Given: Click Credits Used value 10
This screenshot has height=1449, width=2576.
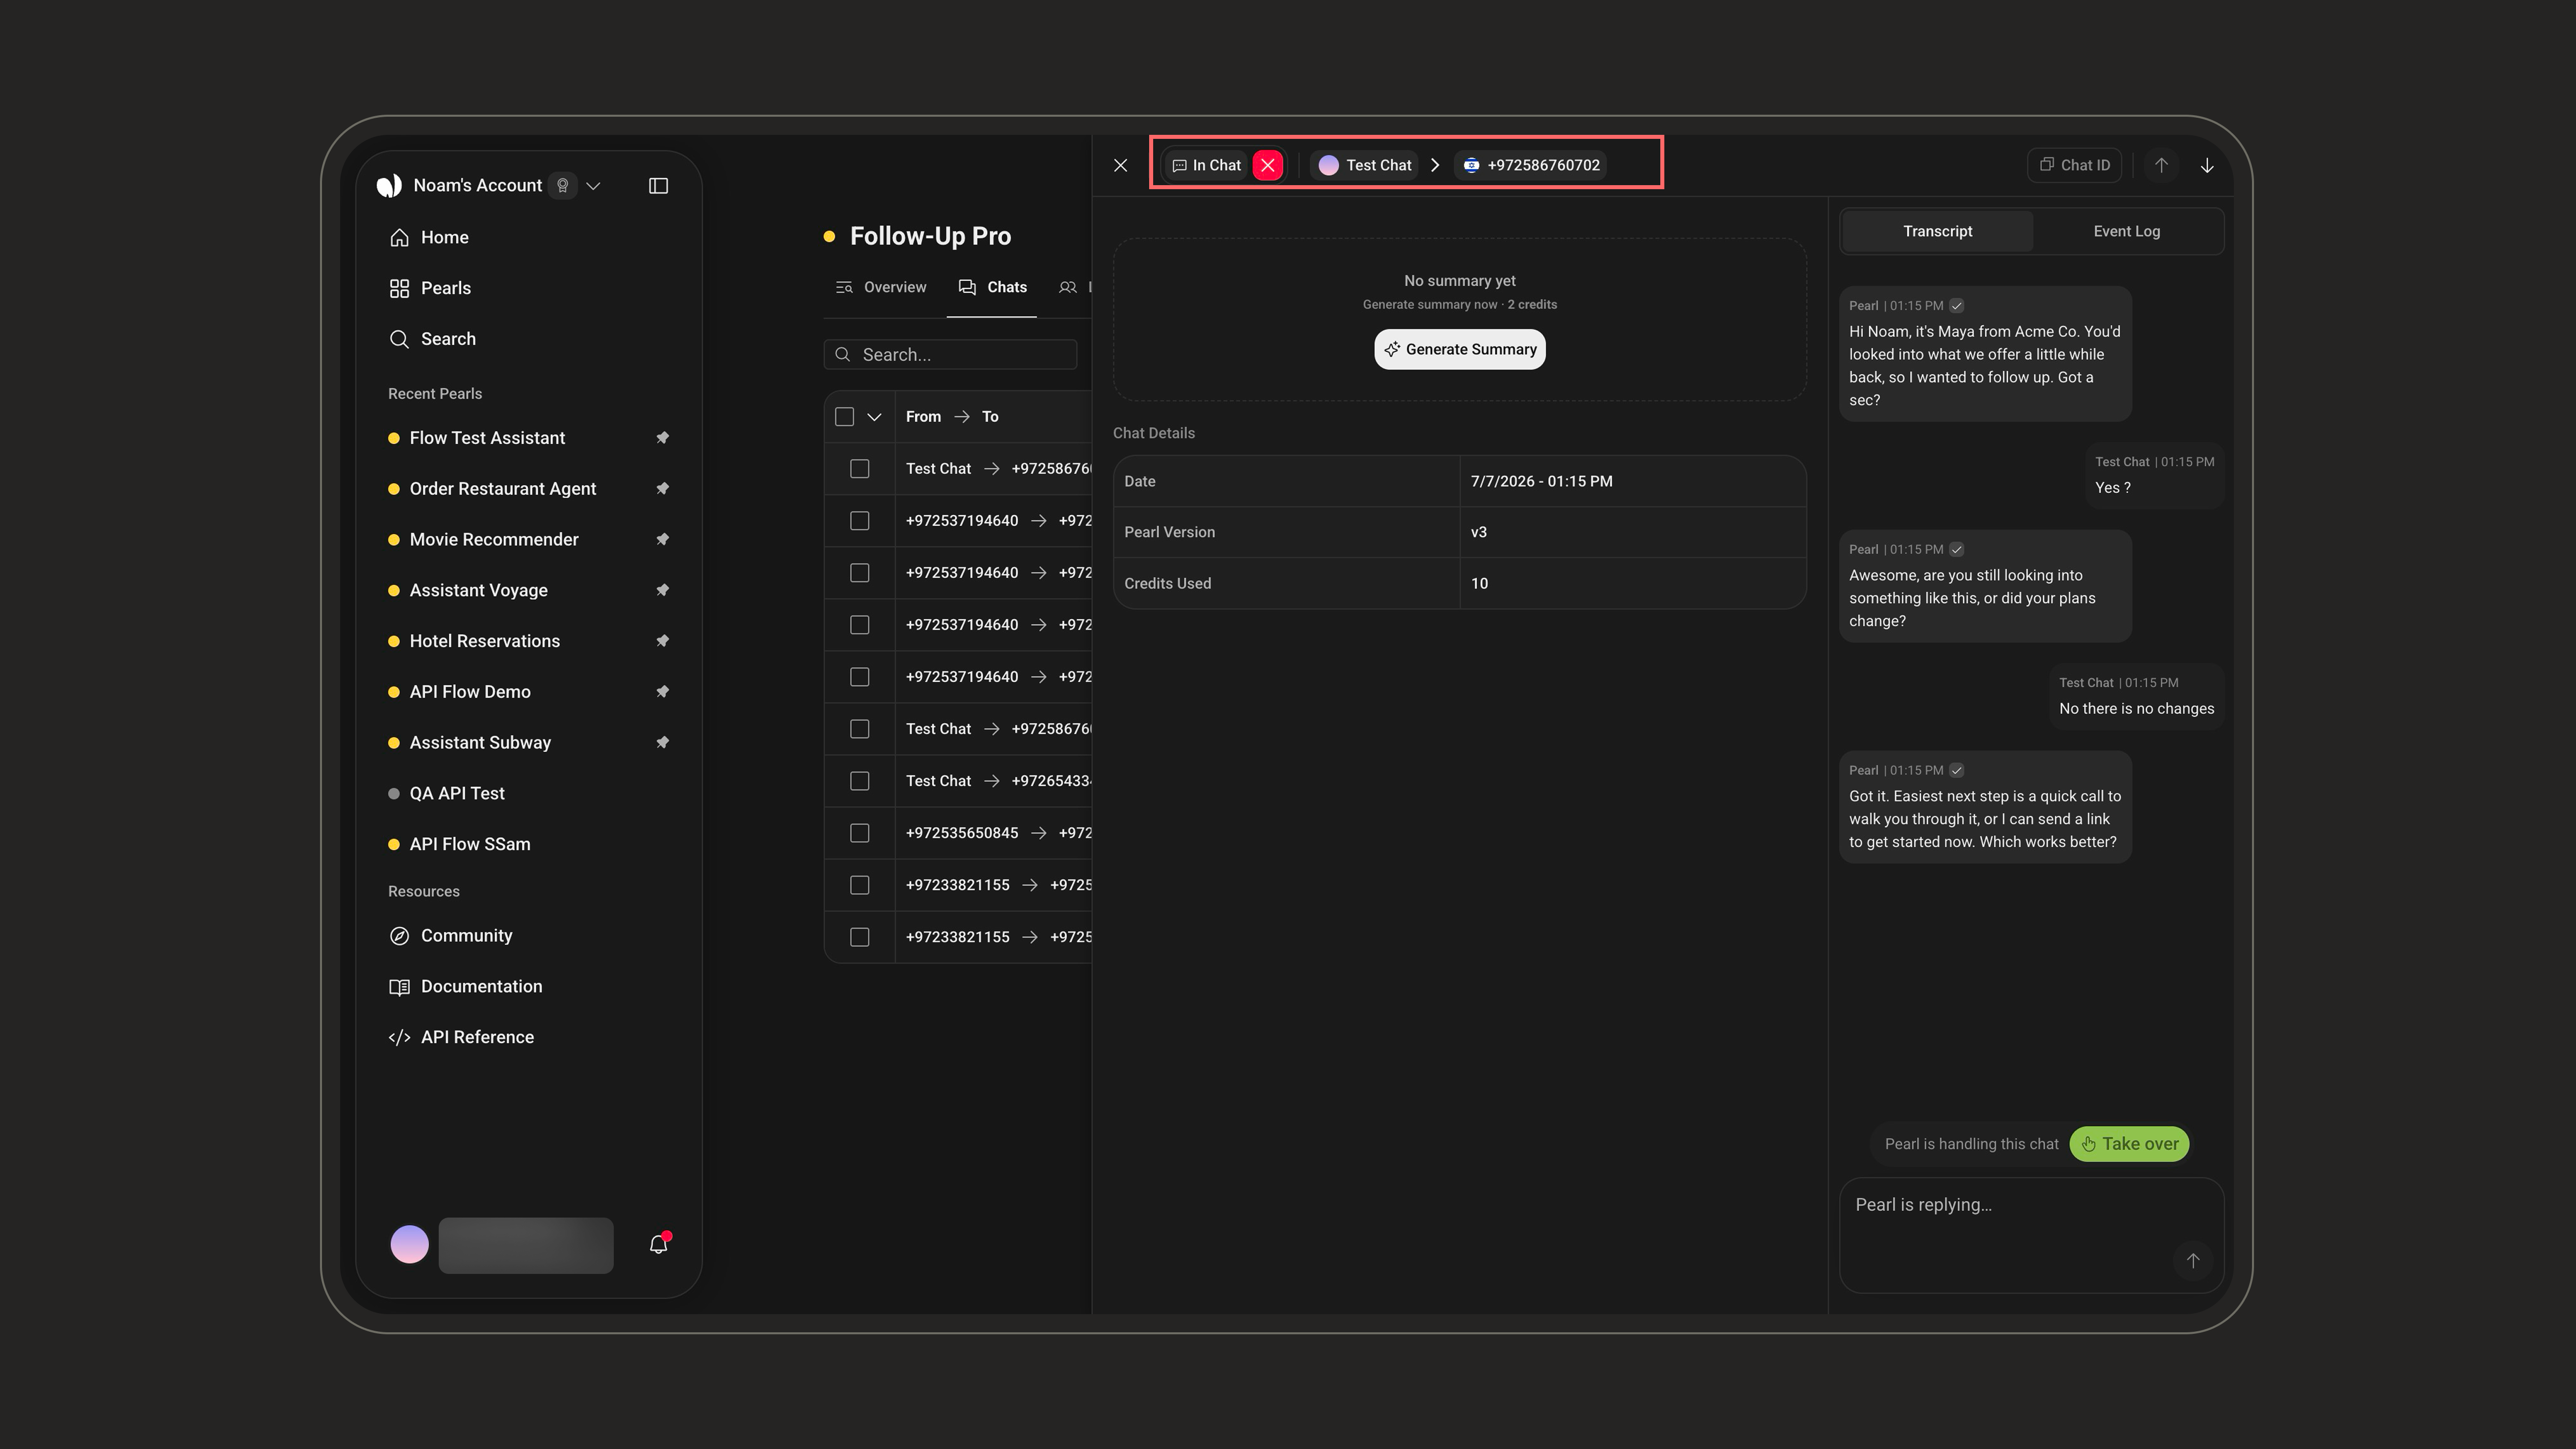Looking at the screenshot, I should point(1479,583).
